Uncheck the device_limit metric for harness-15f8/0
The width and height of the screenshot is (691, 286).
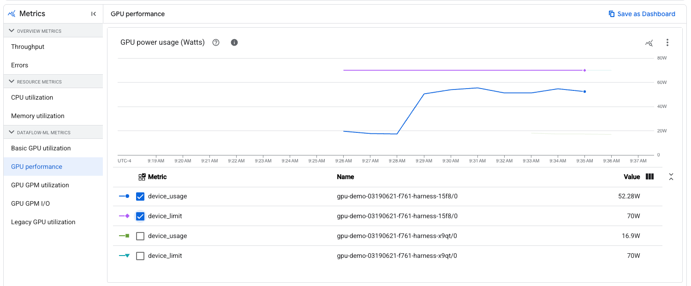pos(140,216)
